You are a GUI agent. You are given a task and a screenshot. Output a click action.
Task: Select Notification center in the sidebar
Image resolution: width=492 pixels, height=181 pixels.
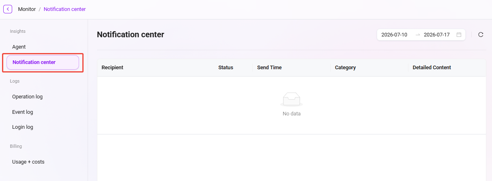pos(43,62)
